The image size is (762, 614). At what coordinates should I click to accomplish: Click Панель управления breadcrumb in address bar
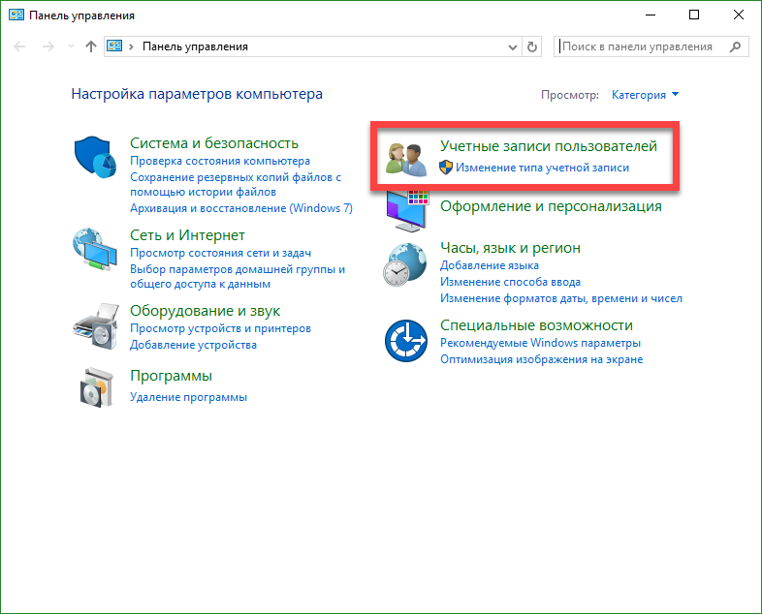pyautogui.click(x=195, y=46)
